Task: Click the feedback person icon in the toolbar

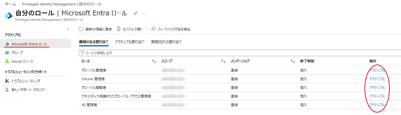Action: [x=153, y=29]
